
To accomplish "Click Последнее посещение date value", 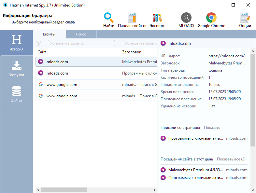I will pos(224,99).
